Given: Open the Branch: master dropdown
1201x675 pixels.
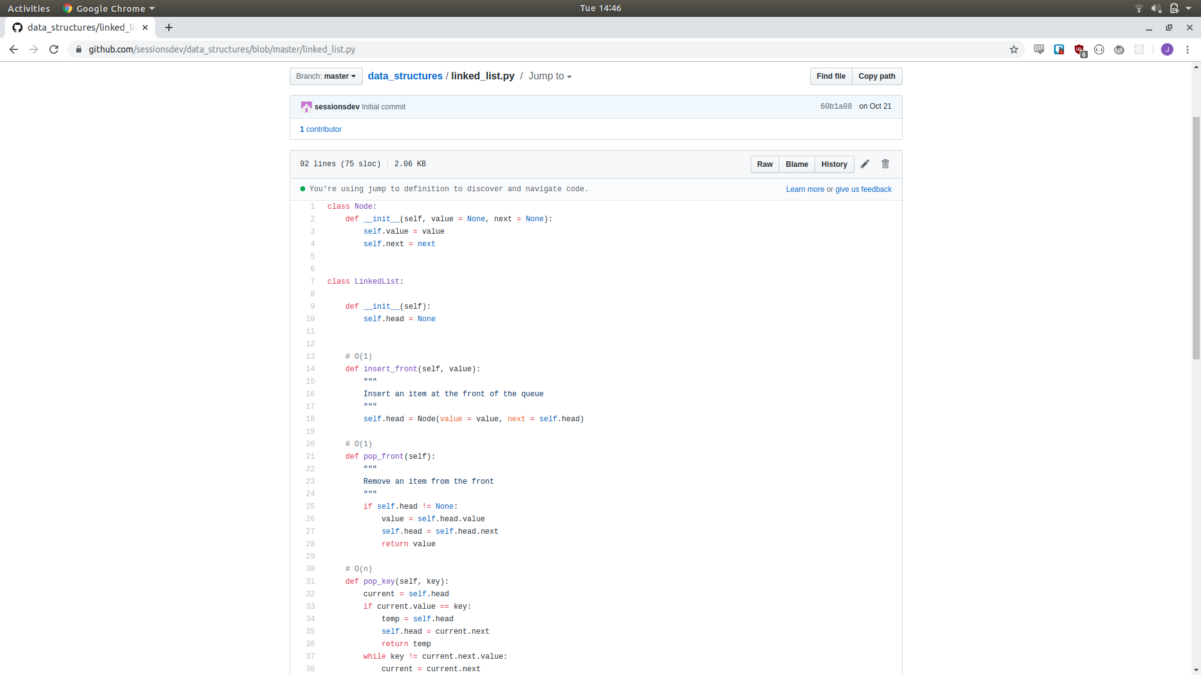Looking at the screenshot, I should [x=325, y=76].
